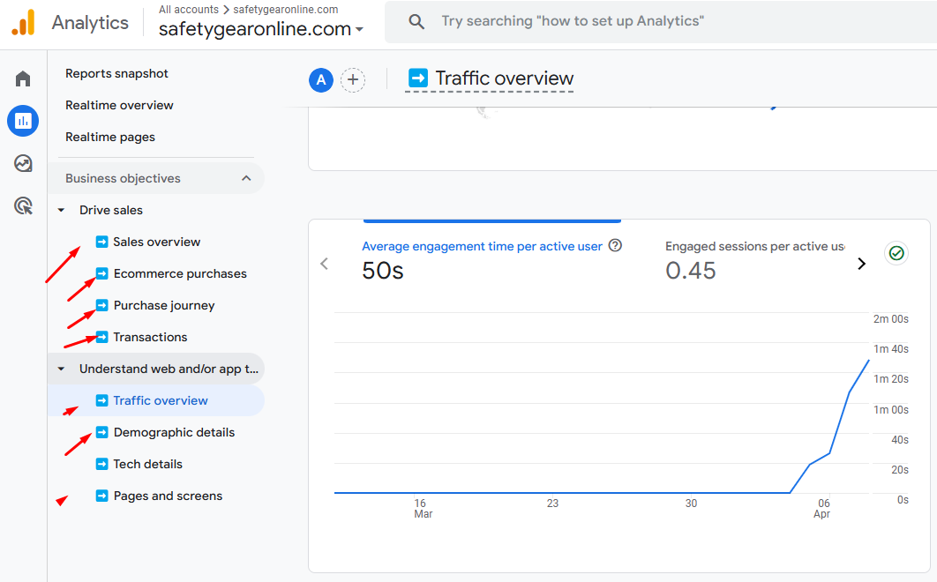Viewport: 937px width, 582px height.
Task: Click the search magnifier icon
Action: pos(416,22)
